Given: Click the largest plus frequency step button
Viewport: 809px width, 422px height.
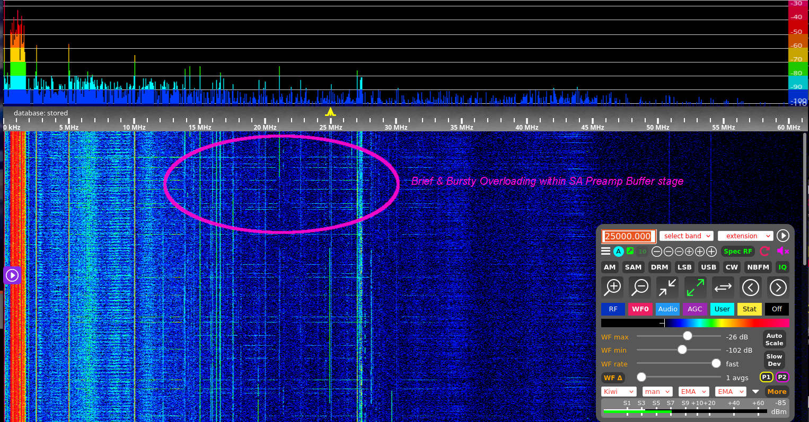Looking at the screenshot, I should coord(711,252).
